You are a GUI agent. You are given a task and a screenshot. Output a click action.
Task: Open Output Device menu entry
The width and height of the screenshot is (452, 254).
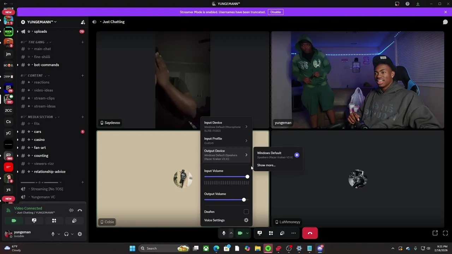pos(226,155)
